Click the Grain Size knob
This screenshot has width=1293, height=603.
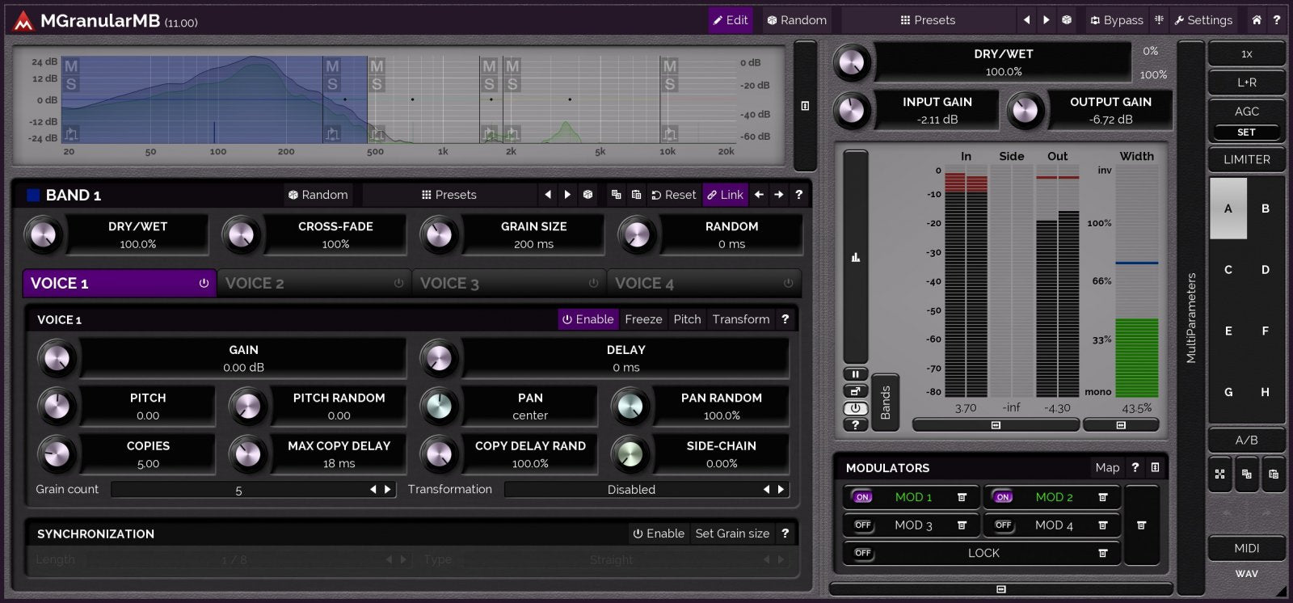(x=439, y=235)
